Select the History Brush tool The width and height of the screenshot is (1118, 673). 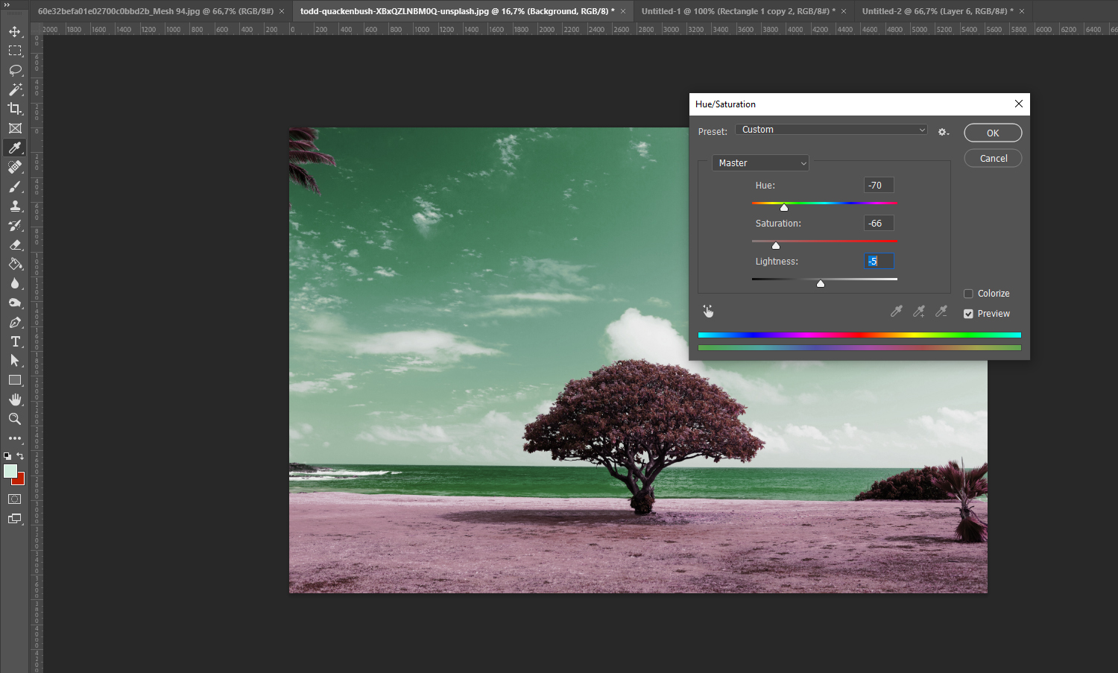click(15, 225)
